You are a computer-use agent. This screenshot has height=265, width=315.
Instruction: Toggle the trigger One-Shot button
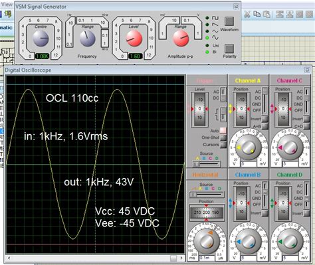(223, 137)
